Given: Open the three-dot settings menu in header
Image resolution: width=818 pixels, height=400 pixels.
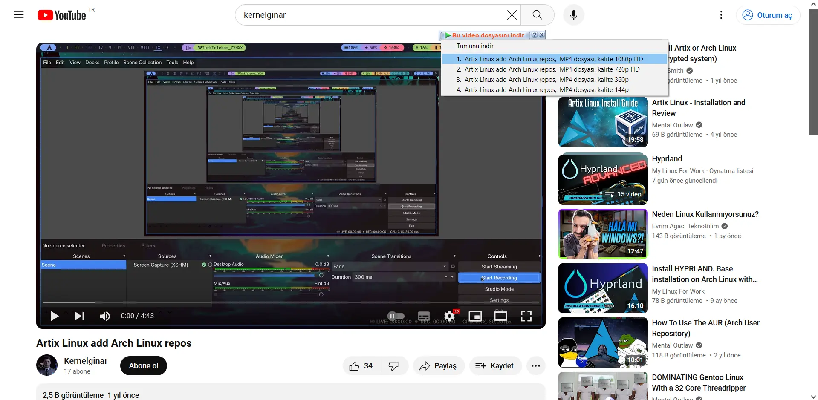Looking at the screenshot, I should pyautogui.click(x=721, y=15).
